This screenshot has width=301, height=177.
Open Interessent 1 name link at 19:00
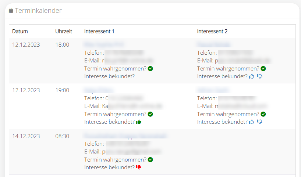99,90
